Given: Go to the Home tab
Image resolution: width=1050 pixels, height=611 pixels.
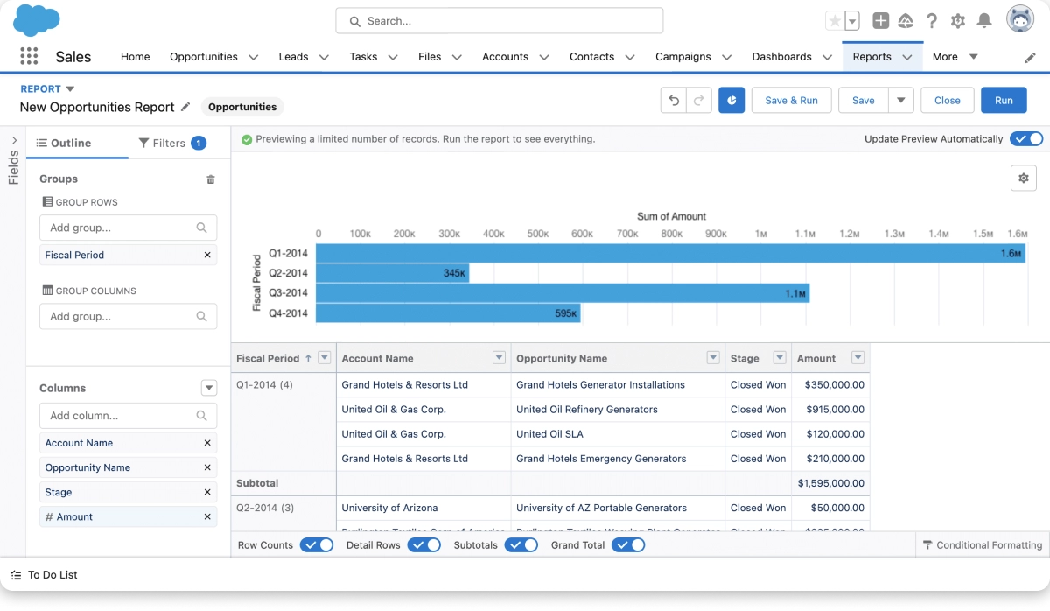Looking at the screenshot, I should (136, 56).
